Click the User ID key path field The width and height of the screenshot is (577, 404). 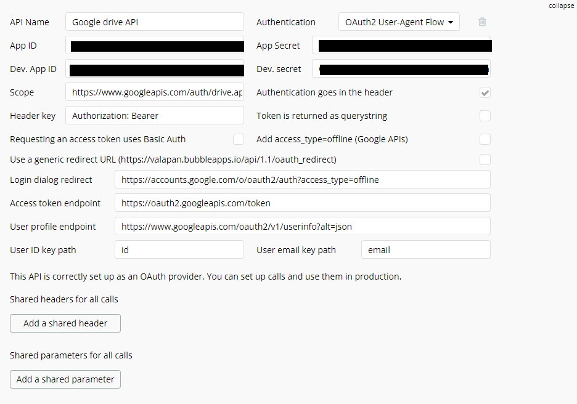tap(179, 250)
